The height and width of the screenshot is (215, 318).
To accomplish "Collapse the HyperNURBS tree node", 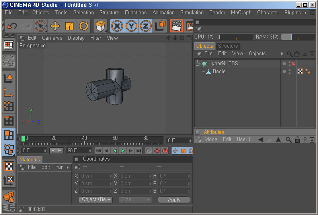I will (197, 64).
